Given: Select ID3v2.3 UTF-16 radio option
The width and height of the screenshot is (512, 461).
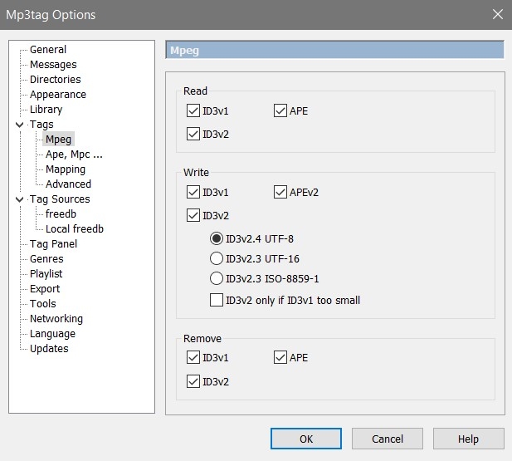Looking at the screenshot, I should coord(216,258).
